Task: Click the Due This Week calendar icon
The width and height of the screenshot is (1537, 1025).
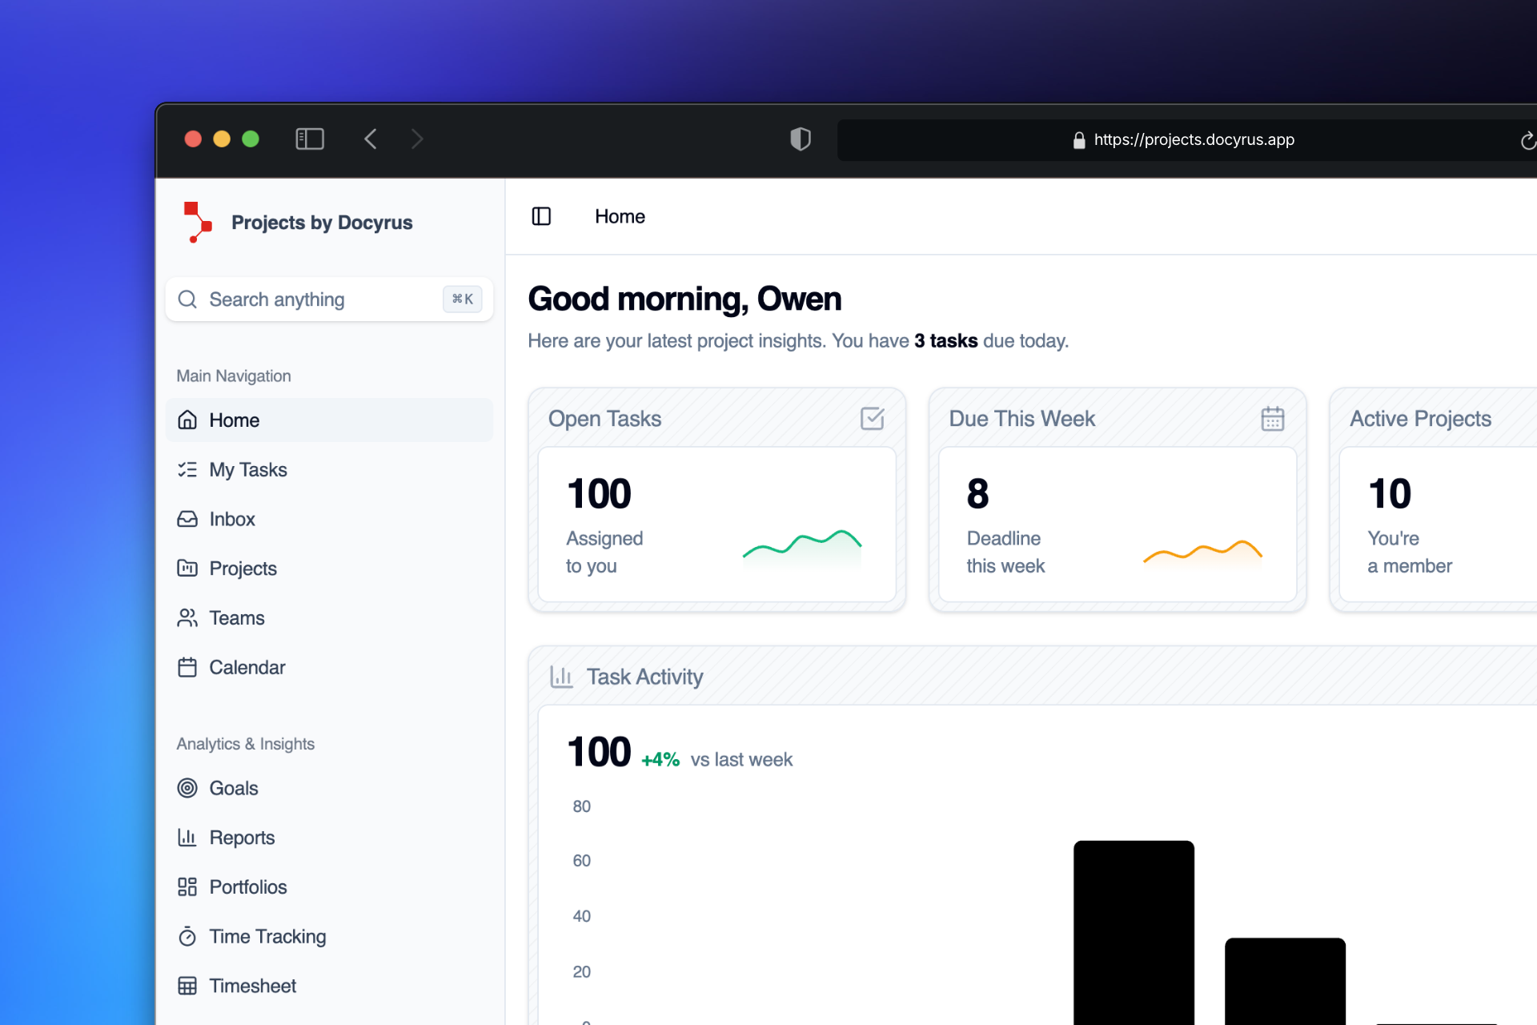Action: [1272, 418]
